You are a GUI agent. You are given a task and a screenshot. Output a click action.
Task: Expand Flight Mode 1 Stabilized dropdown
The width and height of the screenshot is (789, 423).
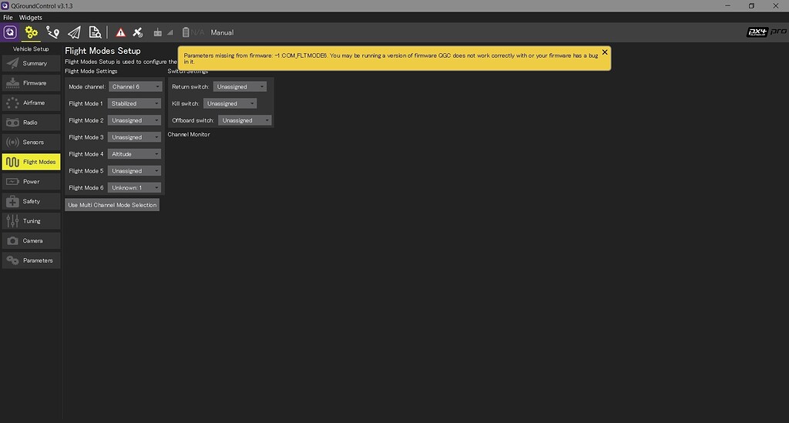click(134, 103)
